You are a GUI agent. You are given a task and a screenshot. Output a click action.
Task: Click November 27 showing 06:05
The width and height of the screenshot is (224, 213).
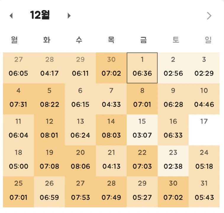pyautogui.click(x=18, y=68)
